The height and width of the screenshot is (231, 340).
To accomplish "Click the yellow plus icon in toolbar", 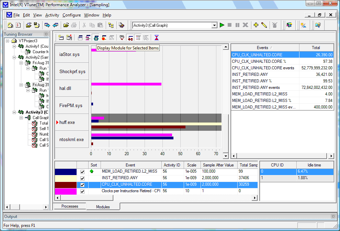I will pyautogui.click(x=256, y=25).
